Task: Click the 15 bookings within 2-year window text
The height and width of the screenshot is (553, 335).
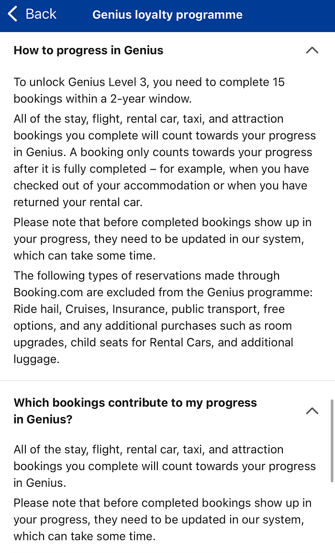Action: coord(102,99)
